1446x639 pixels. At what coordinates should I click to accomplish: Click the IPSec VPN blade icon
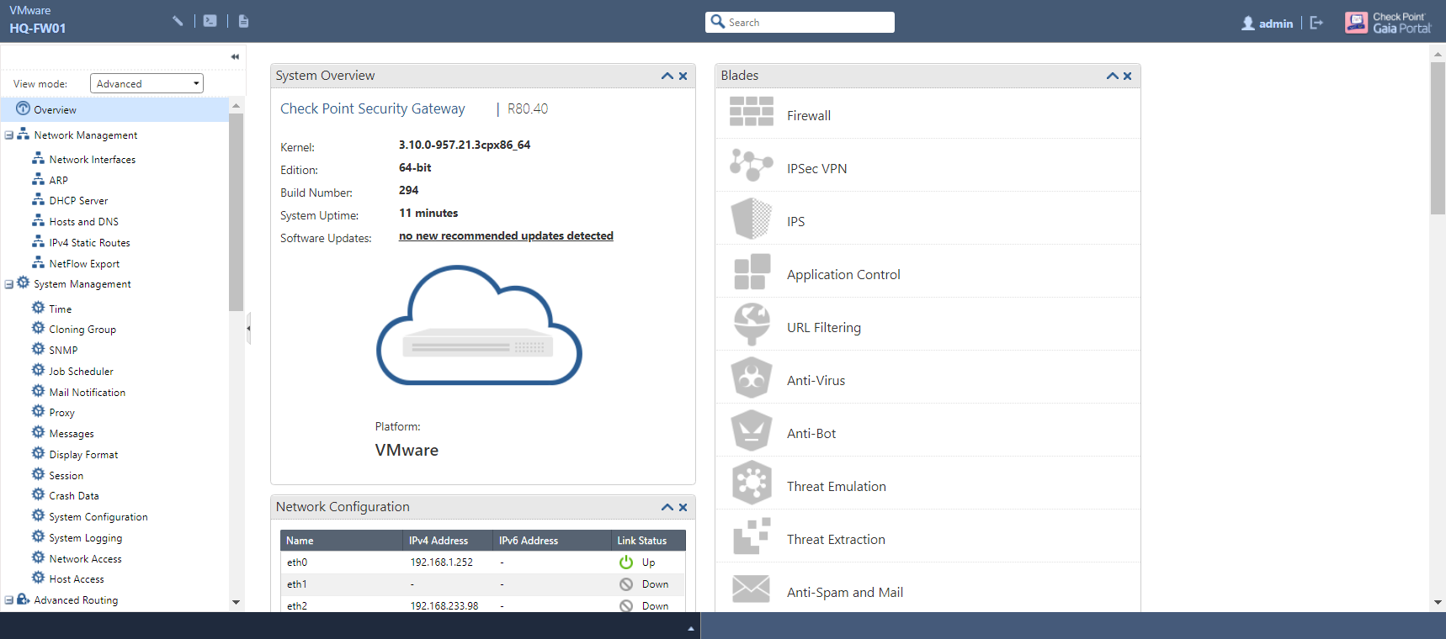click(x=752, y=164)
